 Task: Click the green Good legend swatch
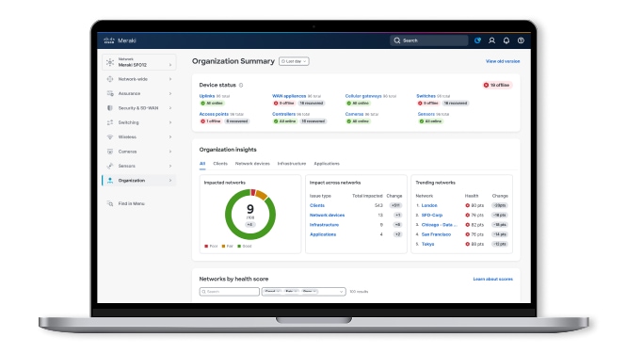pyautogui.click(x=239, y=247)
